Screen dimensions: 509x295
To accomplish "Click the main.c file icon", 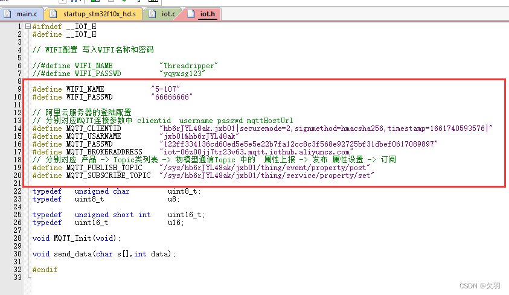I will (x=7, y=14).
